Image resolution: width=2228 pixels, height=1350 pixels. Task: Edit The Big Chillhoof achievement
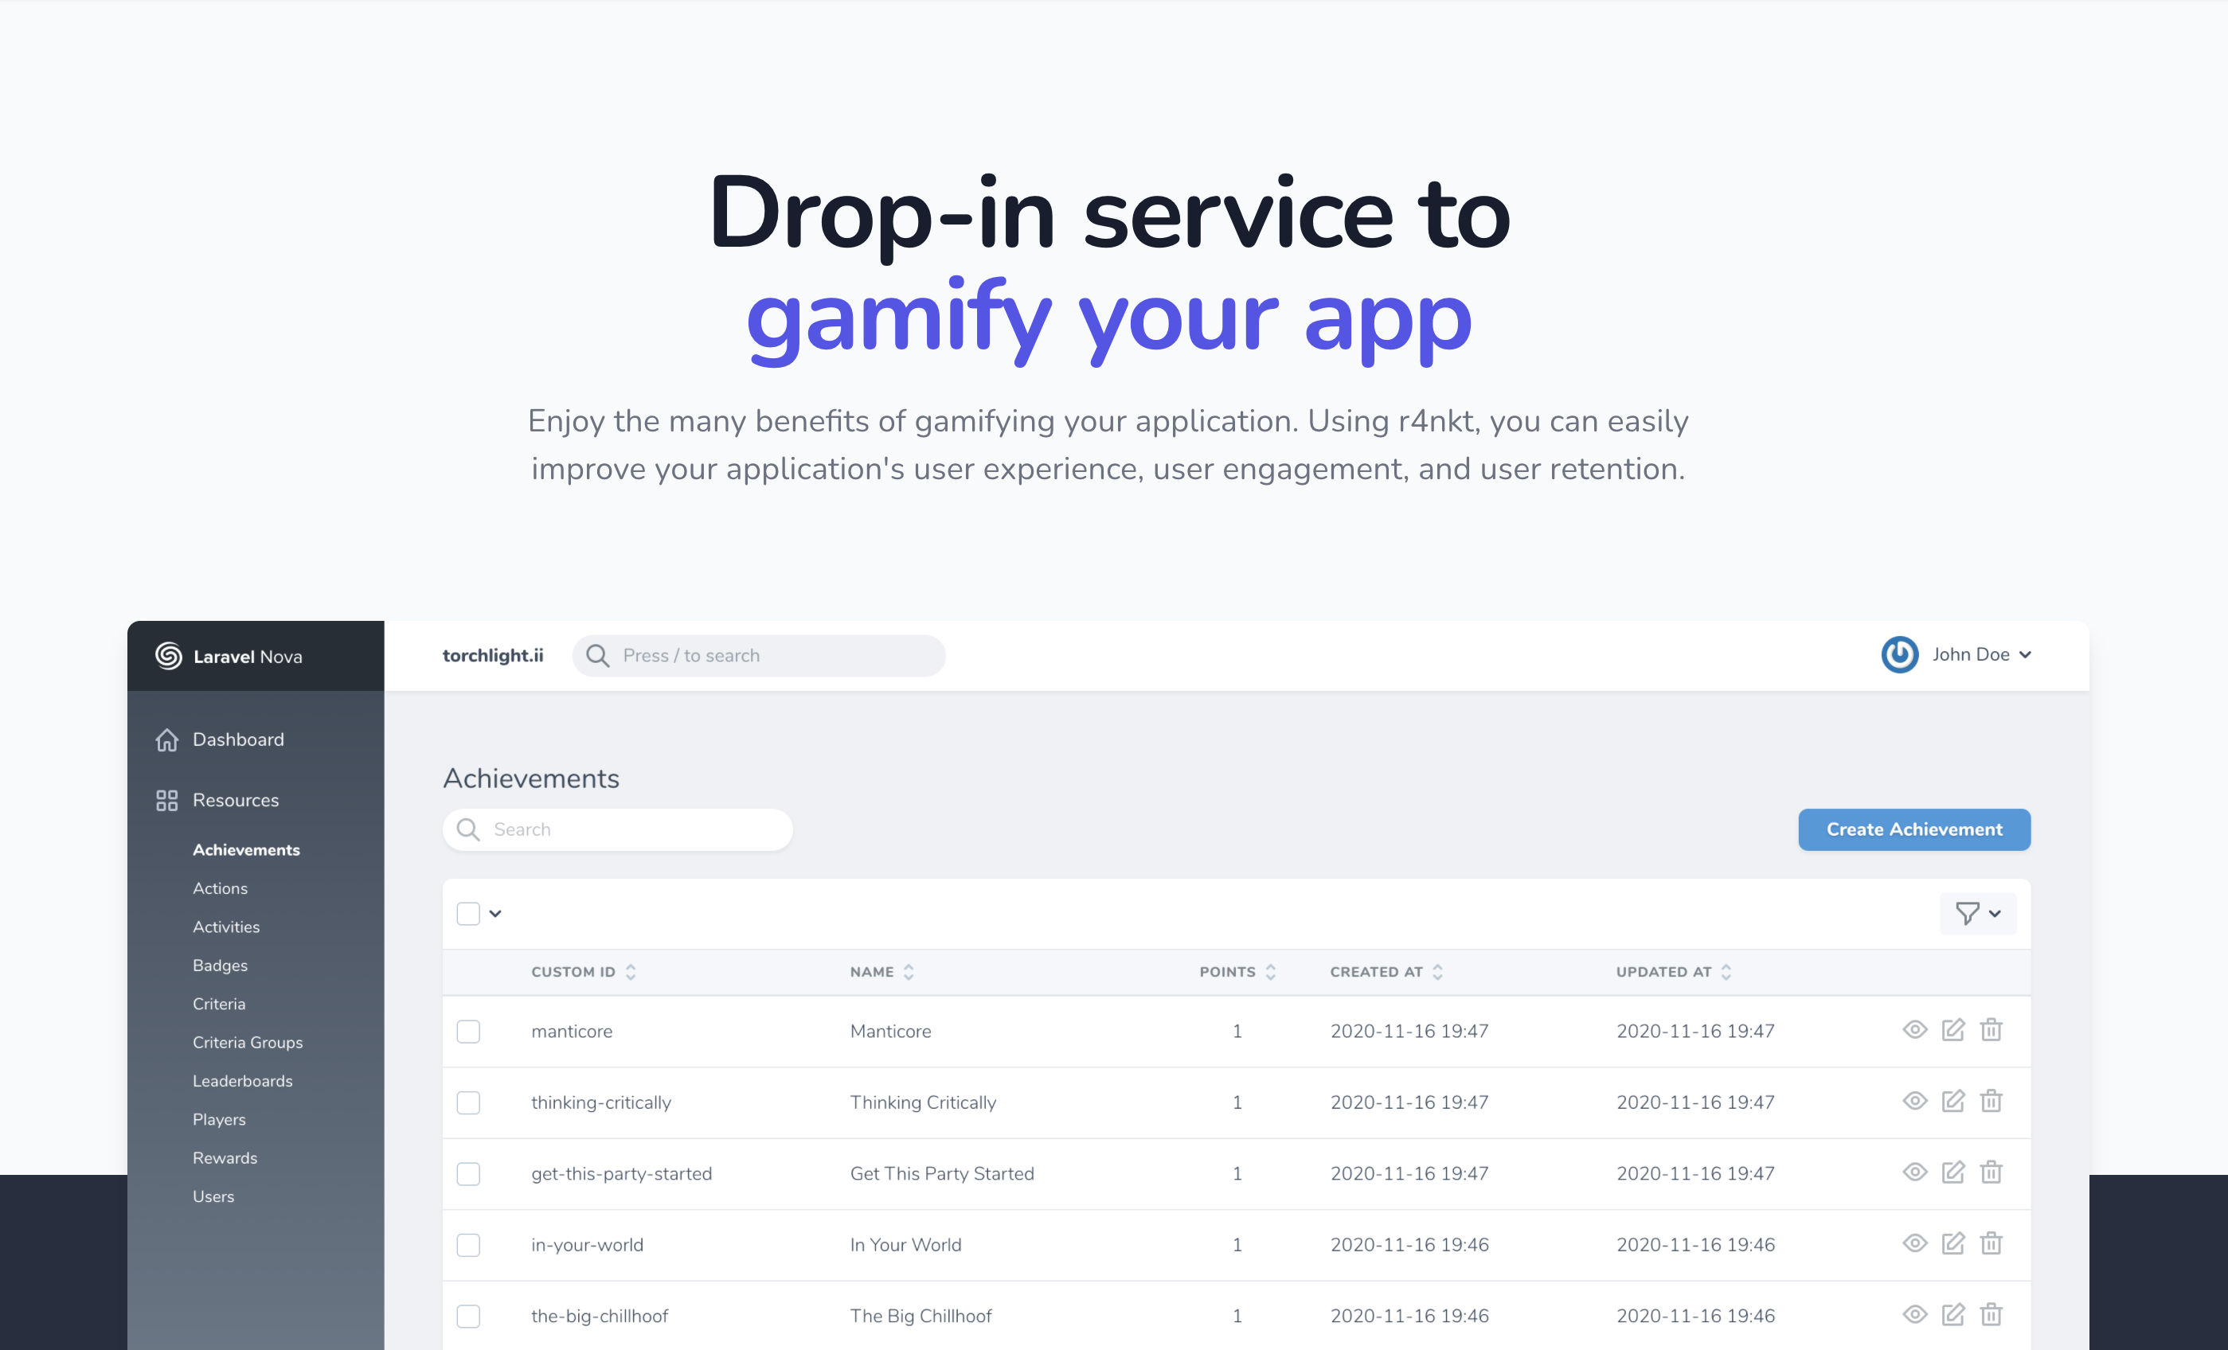[x=1953, y=1315]
